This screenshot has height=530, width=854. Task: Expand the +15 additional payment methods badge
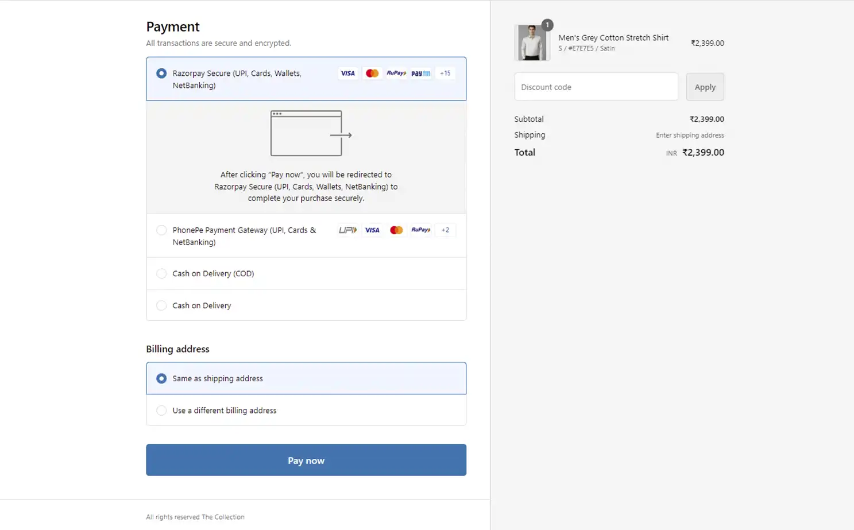pos(445,73)
